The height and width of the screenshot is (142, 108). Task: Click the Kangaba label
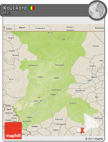(x=27, y=121)
